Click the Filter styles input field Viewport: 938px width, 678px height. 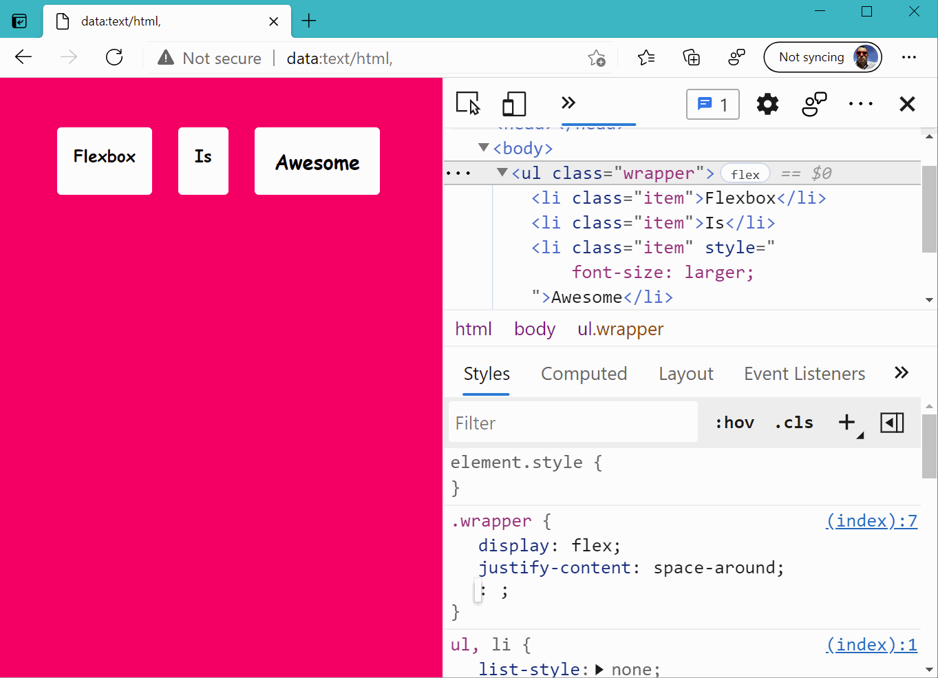coord(573,423)
